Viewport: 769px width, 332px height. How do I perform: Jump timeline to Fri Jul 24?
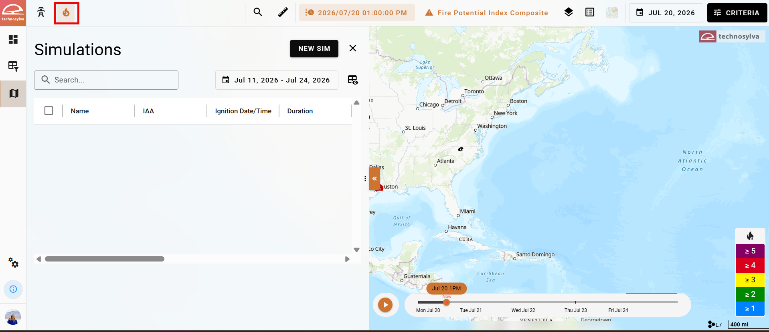click(618, 310)
